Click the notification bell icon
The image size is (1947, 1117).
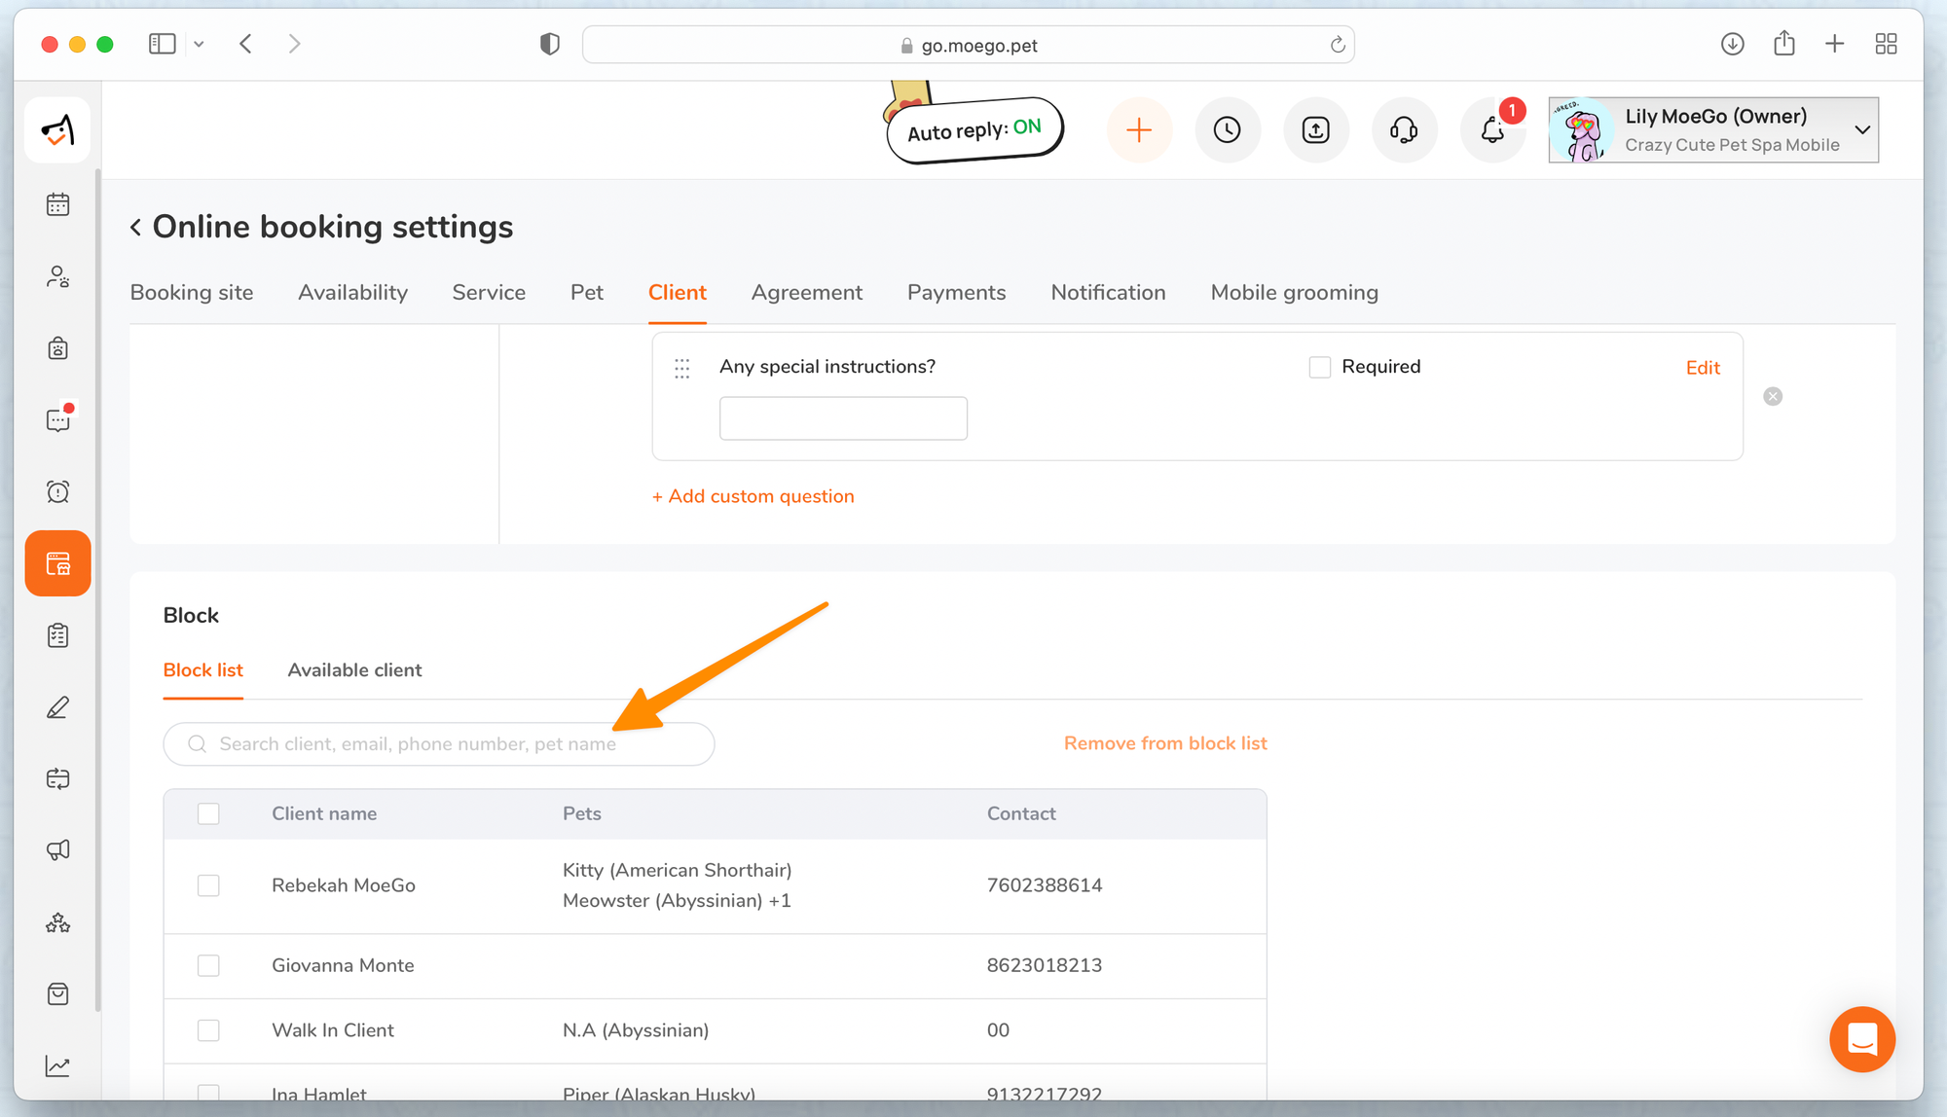point(1492,129)
